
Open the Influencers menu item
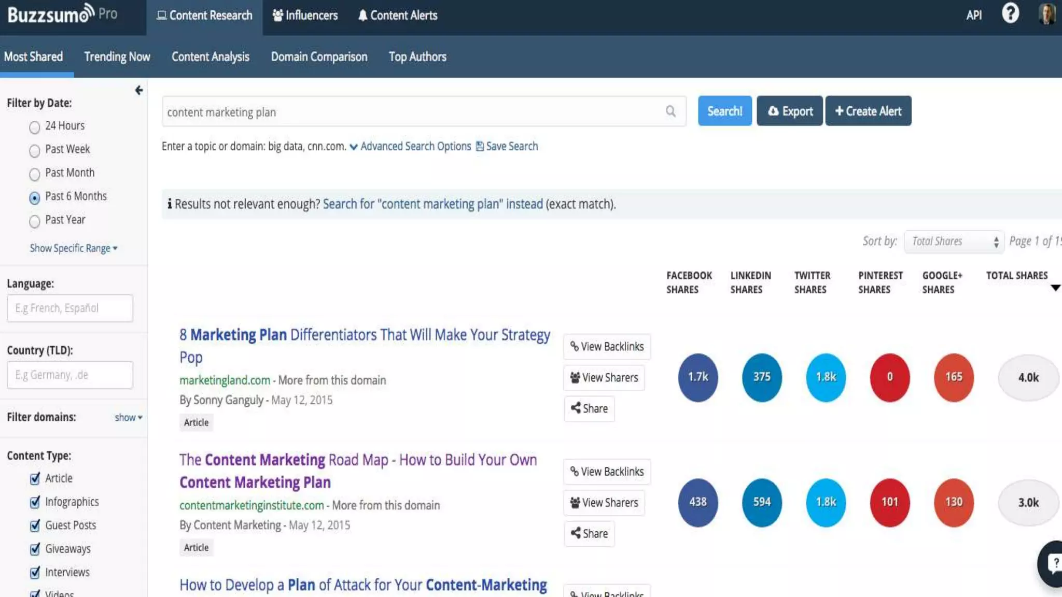pos(305,16)
